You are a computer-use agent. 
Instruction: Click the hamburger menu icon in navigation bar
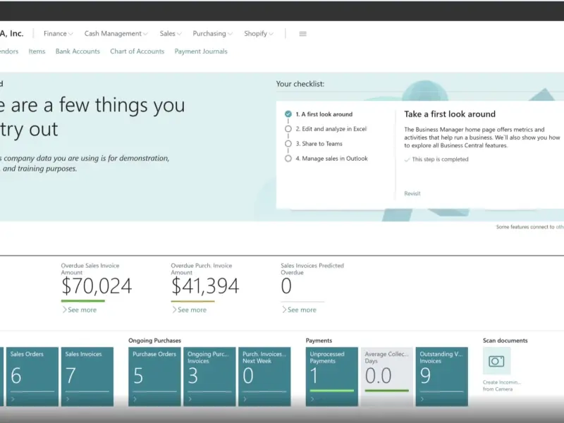click(302, 34)
